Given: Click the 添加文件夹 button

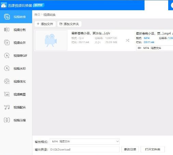Looking at the screenshot, I should pyautogui.click(x=69, y=24).
